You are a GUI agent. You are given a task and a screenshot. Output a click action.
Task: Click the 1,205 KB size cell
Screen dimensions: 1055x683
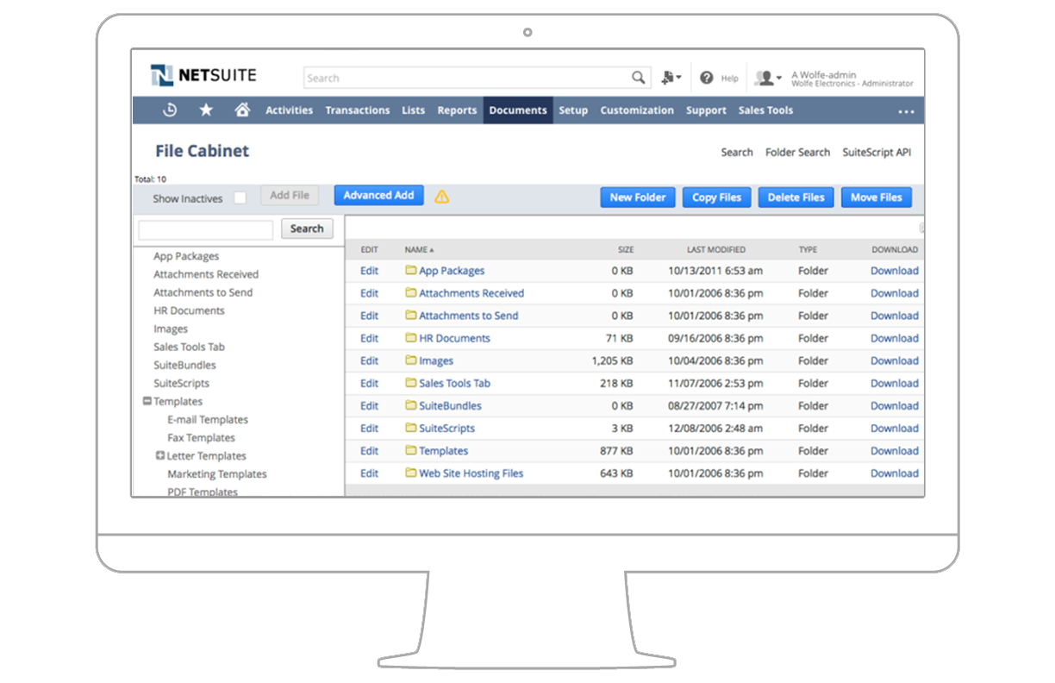tap(612, 360)
